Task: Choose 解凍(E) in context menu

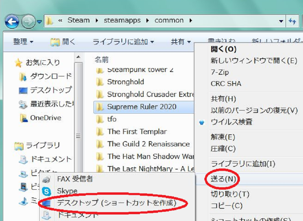Action: point(223,137)
